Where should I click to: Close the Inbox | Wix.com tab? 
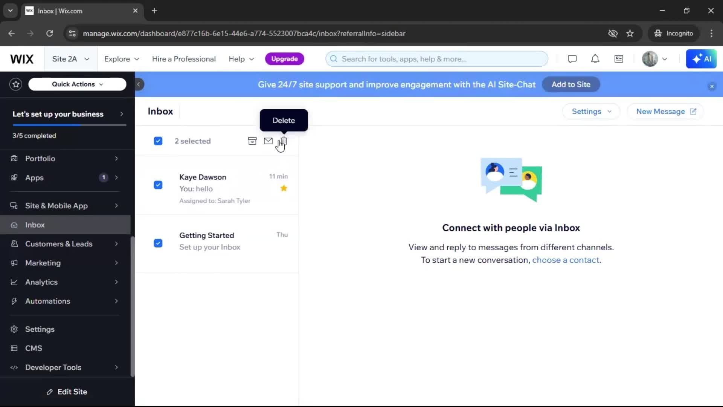point(135,11)
